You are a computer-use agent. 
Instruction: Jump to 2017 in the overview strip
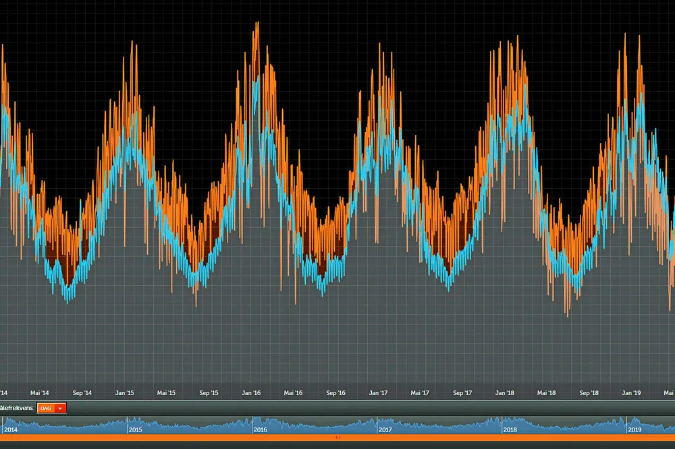coord(385,429)
